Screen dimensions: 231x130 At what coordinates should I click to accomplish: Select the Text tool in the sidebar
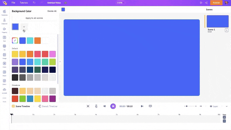coord(4,38)
